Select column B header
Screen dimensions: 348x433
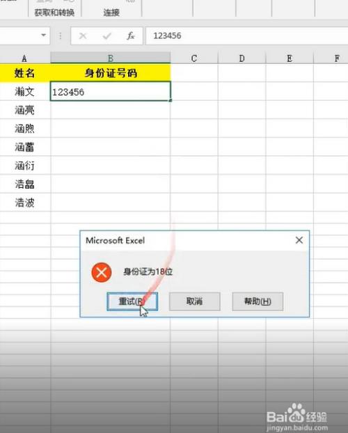coord(111,58)
